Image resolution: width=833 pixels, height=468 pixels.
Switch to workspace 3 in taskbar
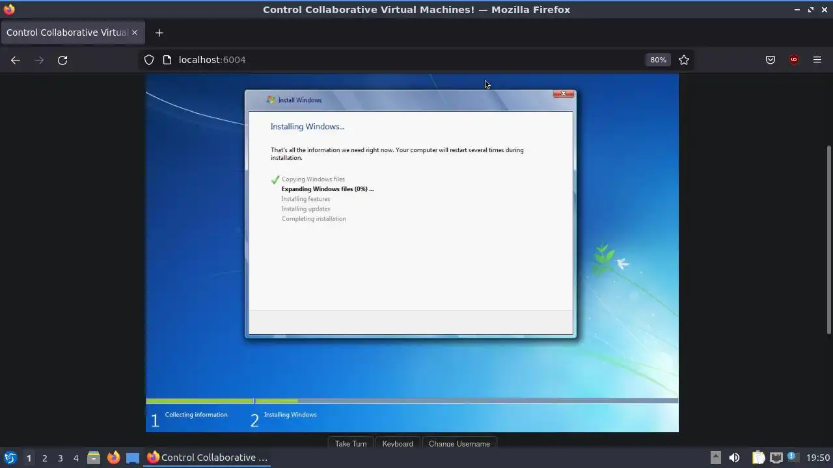60,458
